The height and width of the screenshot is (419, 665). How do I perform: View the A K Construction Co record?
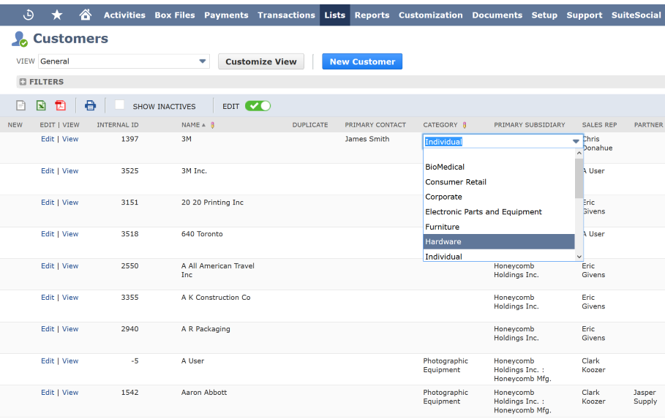tap(70, 298)
